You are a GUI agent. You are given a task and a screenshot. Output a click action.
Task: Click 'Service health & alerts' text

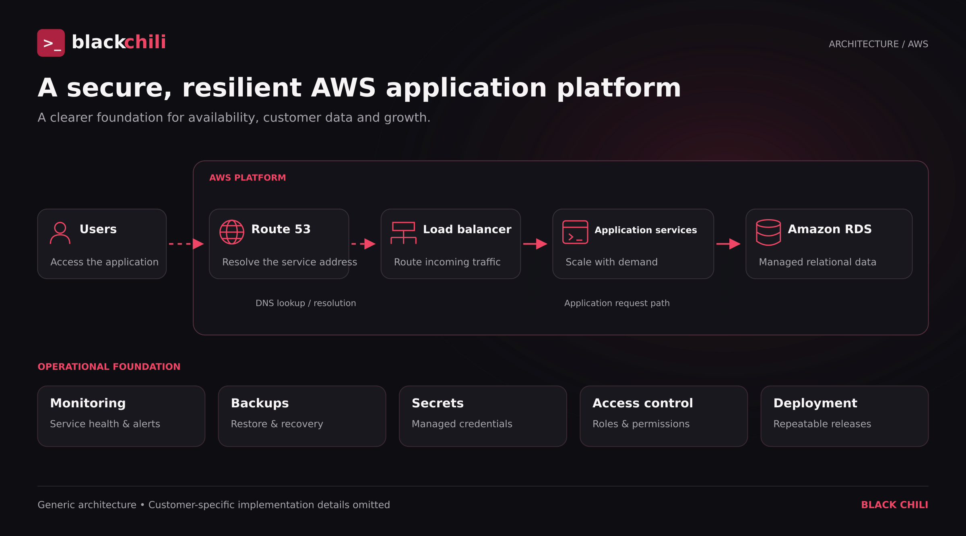pyautogui.click(x=105, y=424)
